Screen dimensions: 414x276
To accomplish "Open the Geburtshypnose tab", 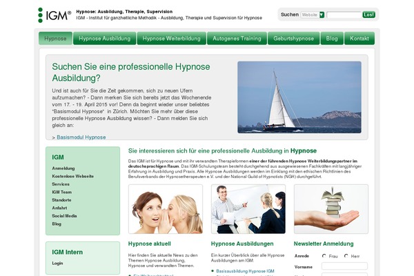I will (294, 39).
